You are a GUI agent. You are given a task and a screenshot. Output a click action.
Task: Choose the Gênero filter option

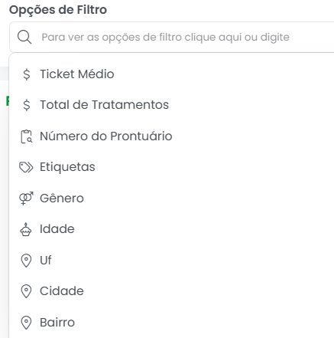point(171,199)
